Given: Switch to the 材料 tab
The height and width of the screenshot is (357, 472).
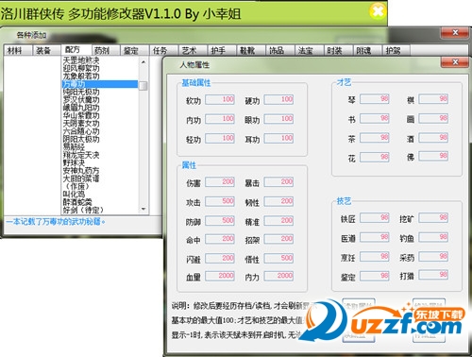Looking at the screenshot, I should [18, 50].
